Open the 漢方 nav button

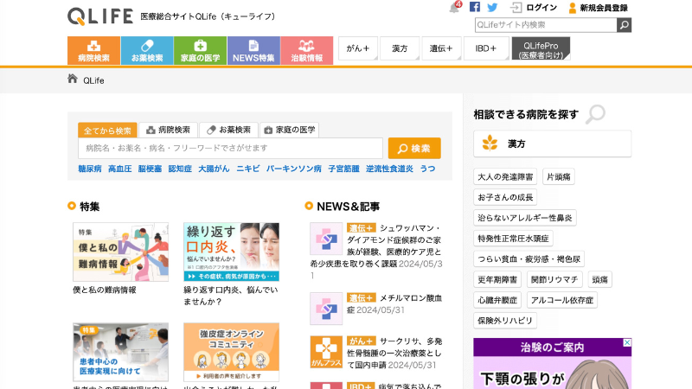click(400, 48)
